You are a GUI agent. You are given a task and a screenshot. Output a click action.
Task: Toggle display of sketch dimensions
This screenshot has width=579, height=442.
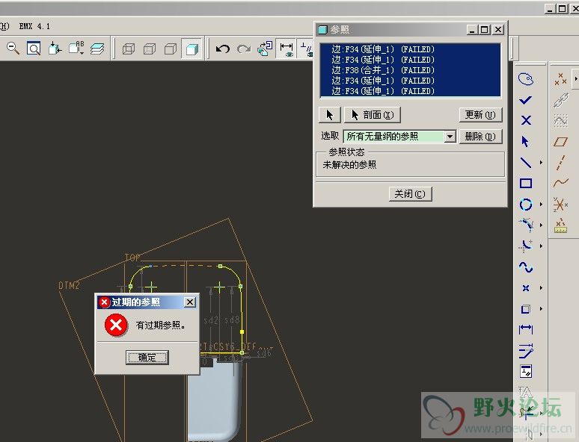click(x=287, y=49)
